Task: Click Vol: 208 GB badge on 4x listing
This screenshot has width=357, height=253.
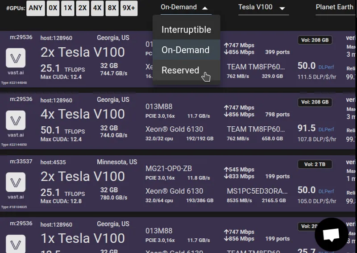Action: tap(315, 102)
